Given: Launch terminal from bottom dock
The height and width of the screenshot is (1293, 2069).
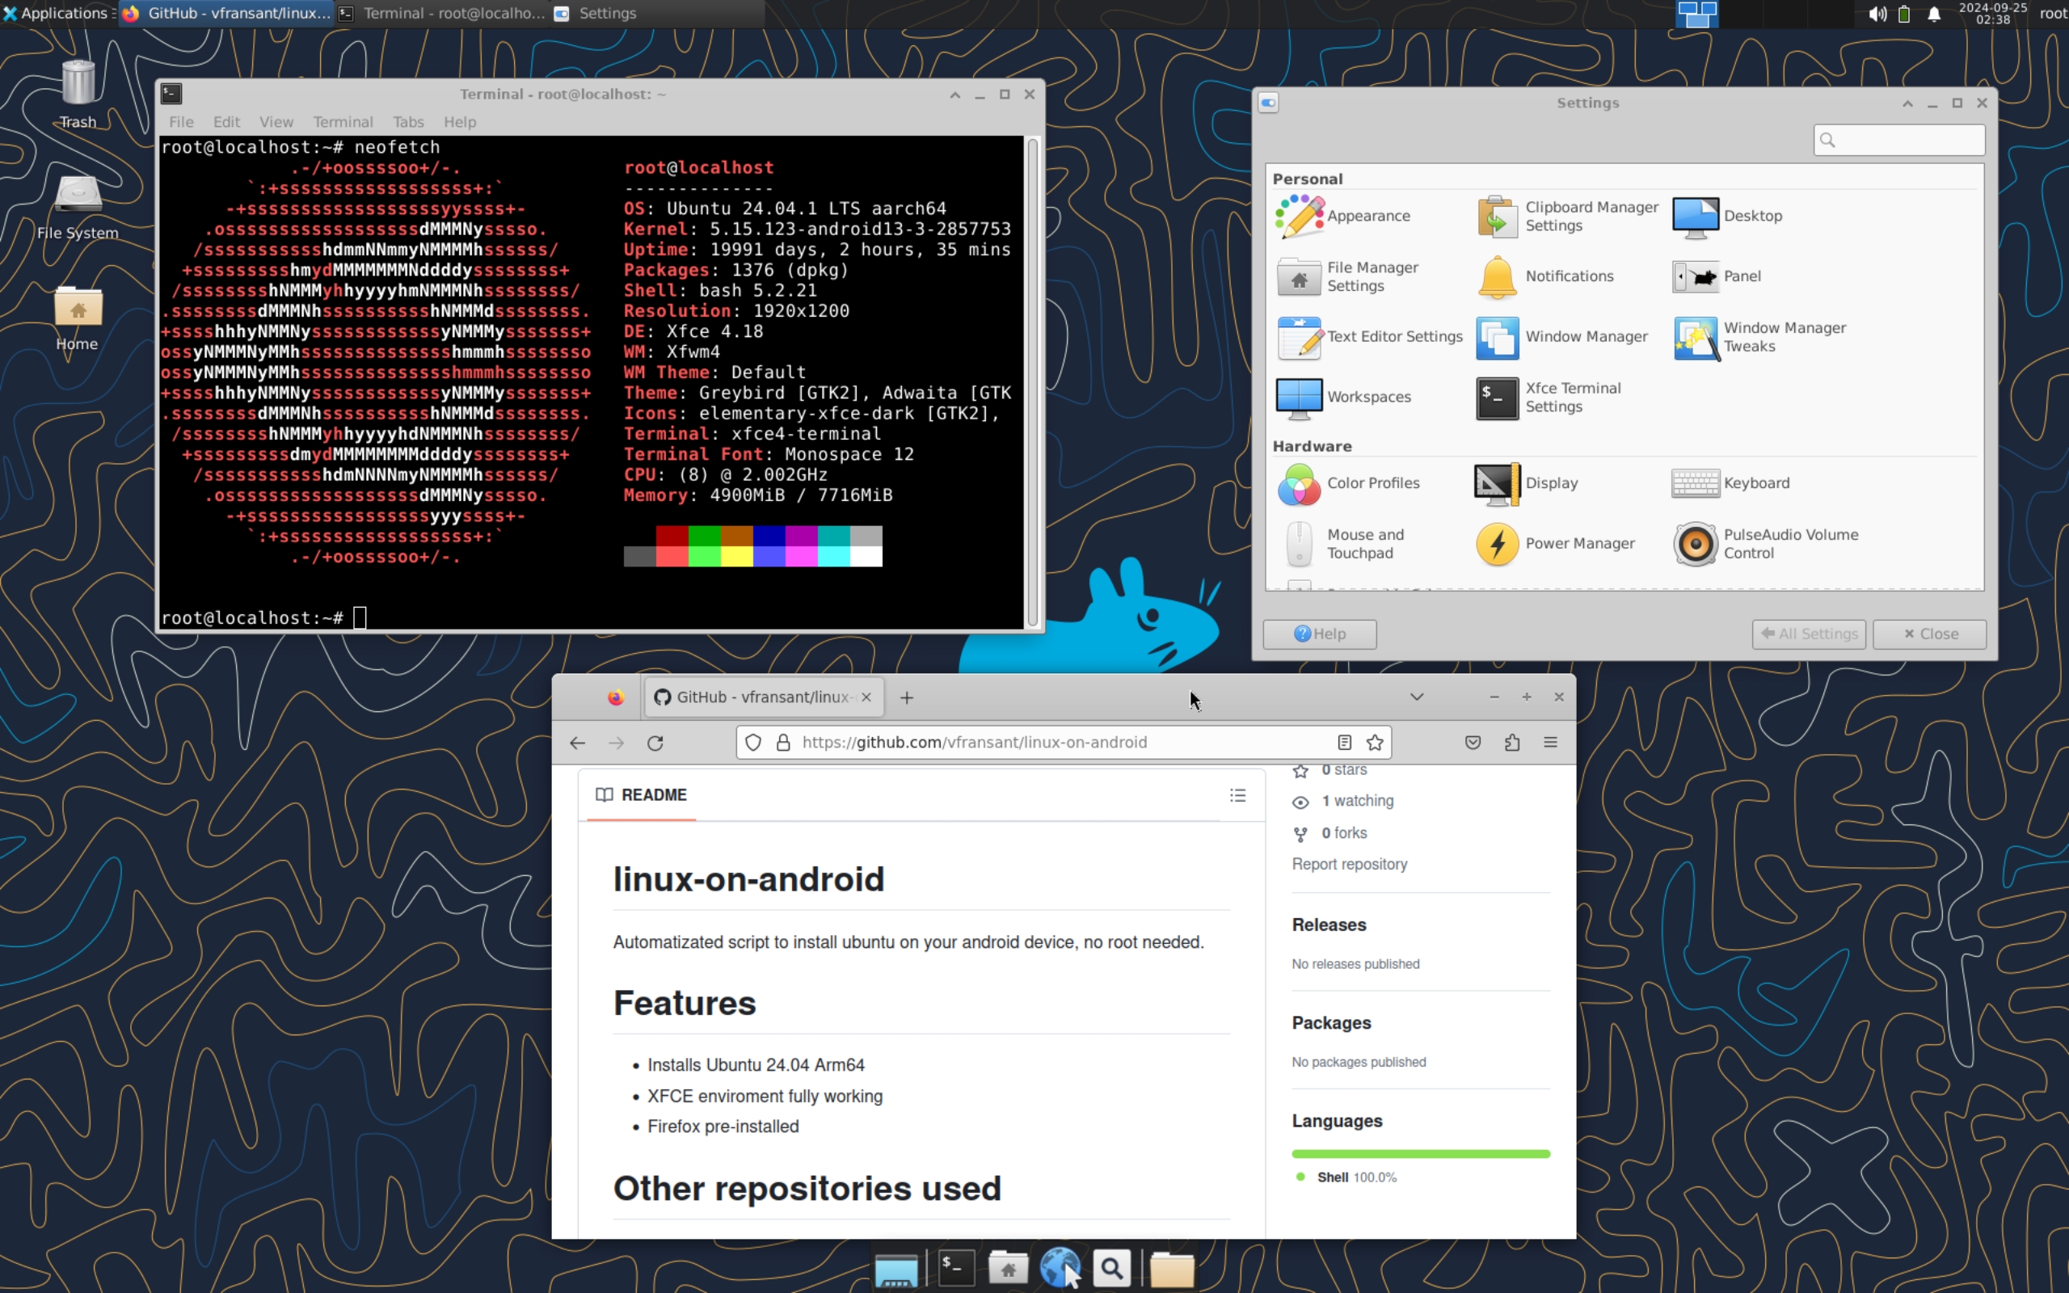Looking at the screenshot, I should (x=955, y=1267).
